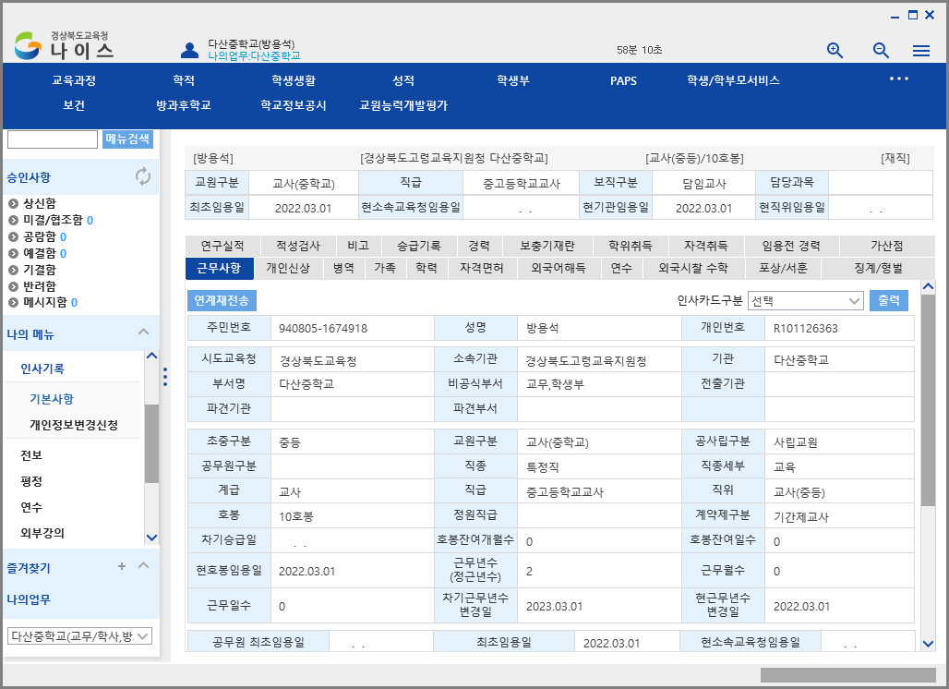The height and width of the screenshot is (689, 949).
Task: Click the menu search input field
Action: [53, 139]
